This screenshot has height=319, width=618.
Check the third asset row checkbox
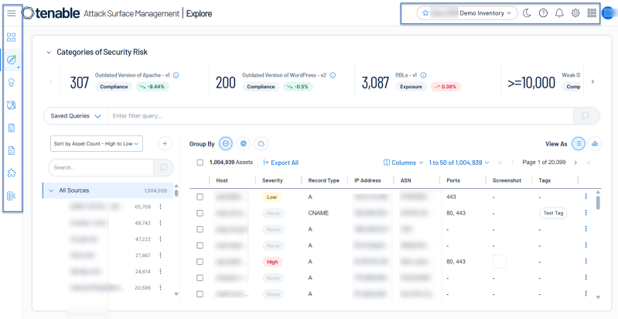[x=200, y=229]
